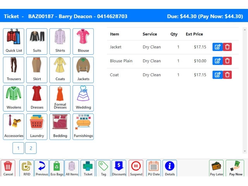Viewport: 248px width, 186px height.
Task: Select the Suits garment category
Action: pyautogui.click(x=37, y=41)
